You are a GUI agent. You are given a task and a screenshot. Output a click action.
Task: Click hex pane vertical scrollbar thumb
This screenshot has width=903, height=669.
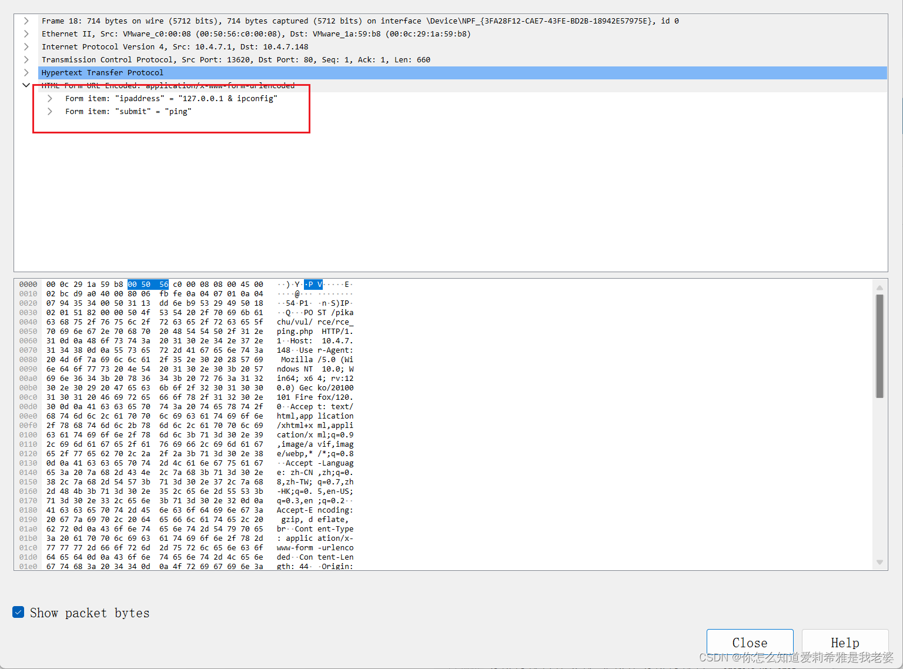click(x=879, y=346)
